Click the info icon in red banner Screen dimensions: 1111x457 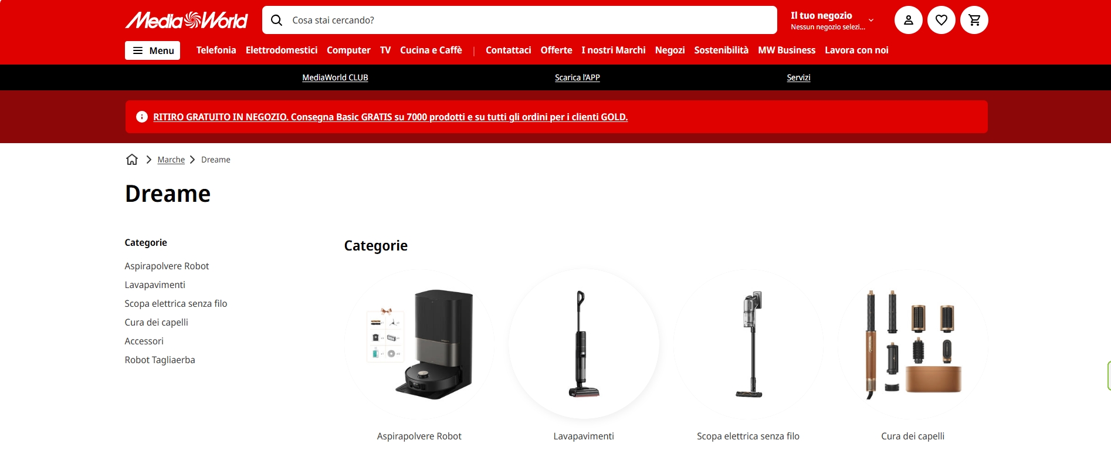coord(141,117)
